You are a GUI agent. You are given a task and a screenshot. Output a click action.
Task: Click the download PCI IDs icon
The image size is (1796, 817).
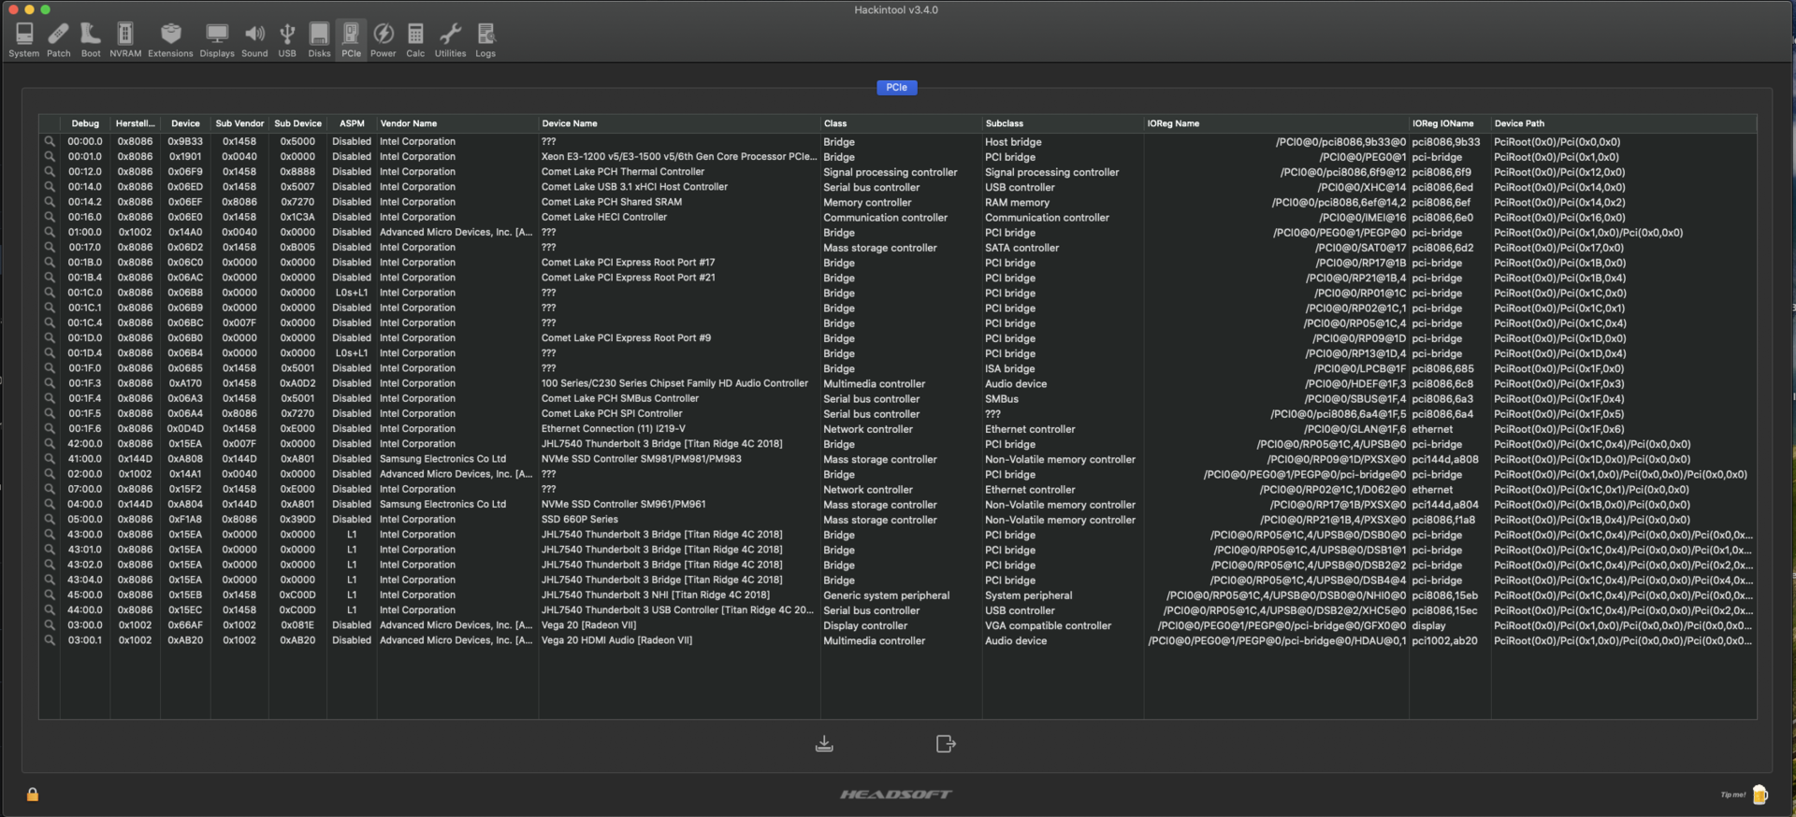(824, 744)
